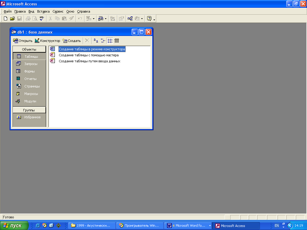Viewport: 307px width, 230px height.
Task: Click the Code editor toolbar icon
Action: point(113,19)
